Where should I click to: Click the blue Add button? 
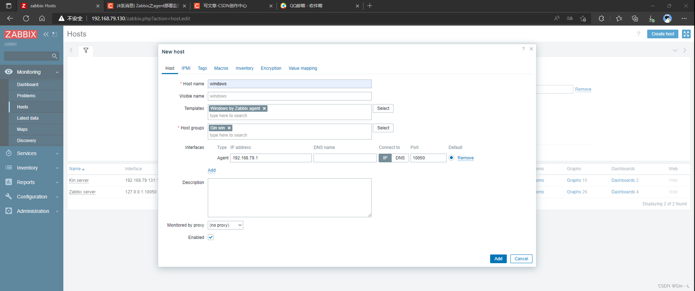tap(498, 259)
